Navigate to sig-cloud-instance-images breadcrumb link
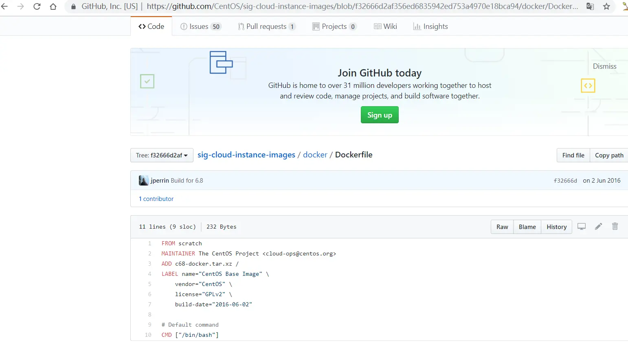 tap(246, 155)
